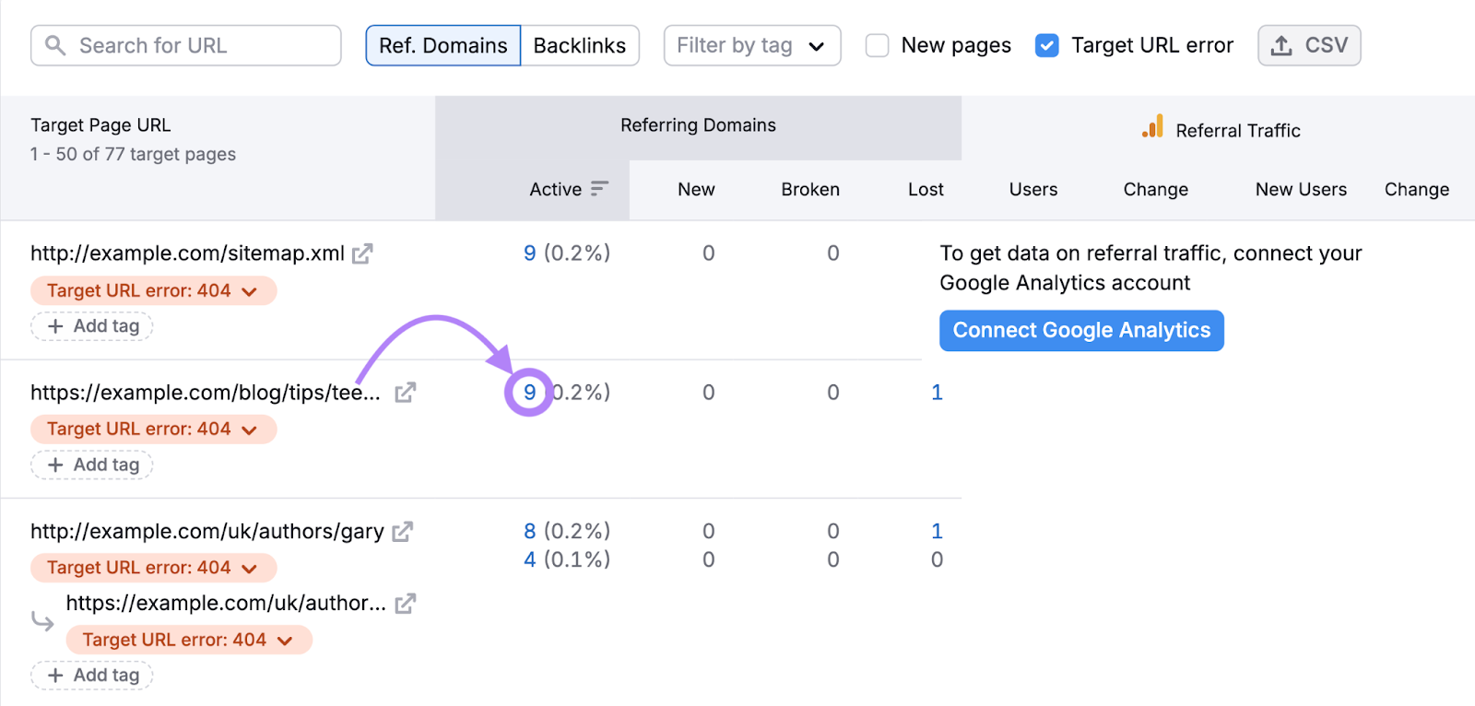Open external link for nested https uk/author URL

click(x=405, y=604)
